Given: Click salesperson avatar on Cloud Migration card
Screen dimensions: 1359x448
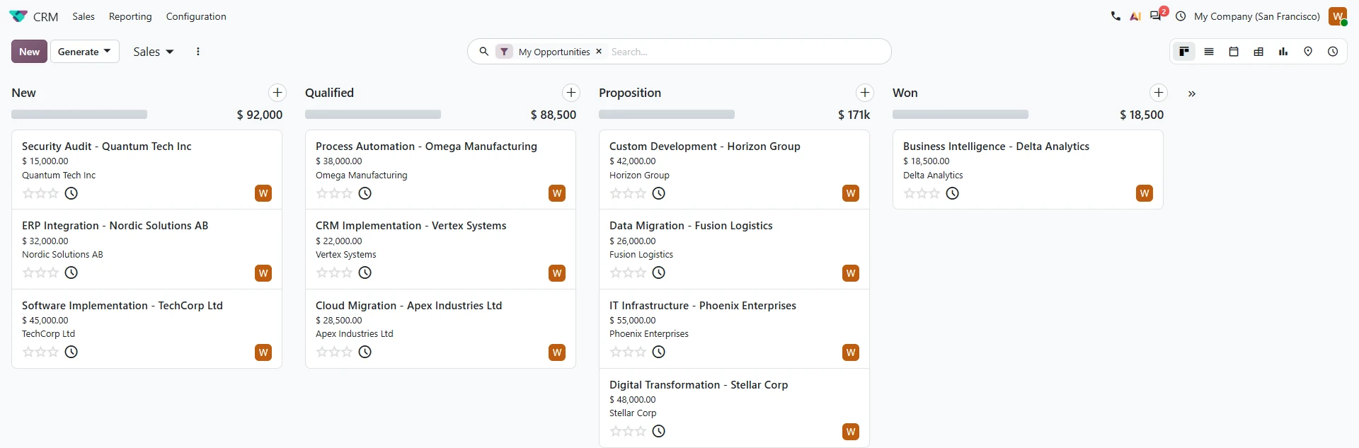Looking at the screenshot, I should click(x=557, y=352).
